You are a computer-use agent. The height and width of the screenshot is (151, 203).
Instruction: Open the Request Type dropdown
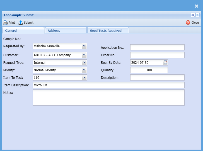(84, 62)
